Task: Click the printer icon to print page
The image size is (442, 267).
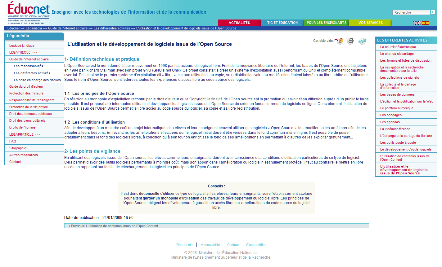Action: [x=350, y=41]
